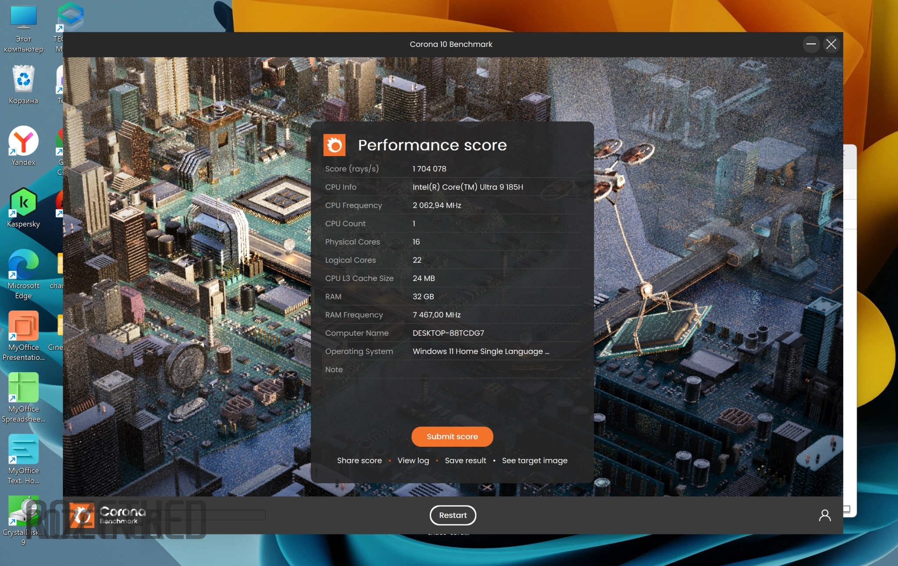This screenshot has width=898, height=566.
Task: Click the user account profile icon
Action: click(824, 515)
